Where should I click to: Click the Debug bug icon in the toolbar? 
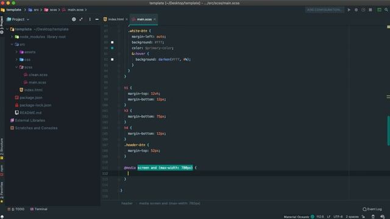point(356,10)
